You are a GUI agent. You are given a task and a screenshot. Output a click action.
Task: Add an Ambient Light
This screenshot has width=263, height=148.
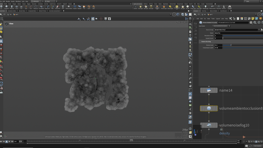click(205, 7)
